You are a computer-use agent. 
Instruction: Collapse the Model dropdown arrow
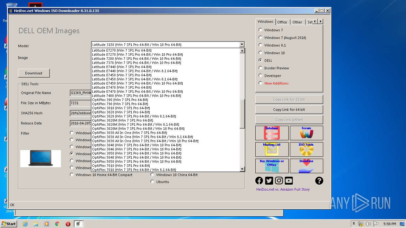coord(242,45)
